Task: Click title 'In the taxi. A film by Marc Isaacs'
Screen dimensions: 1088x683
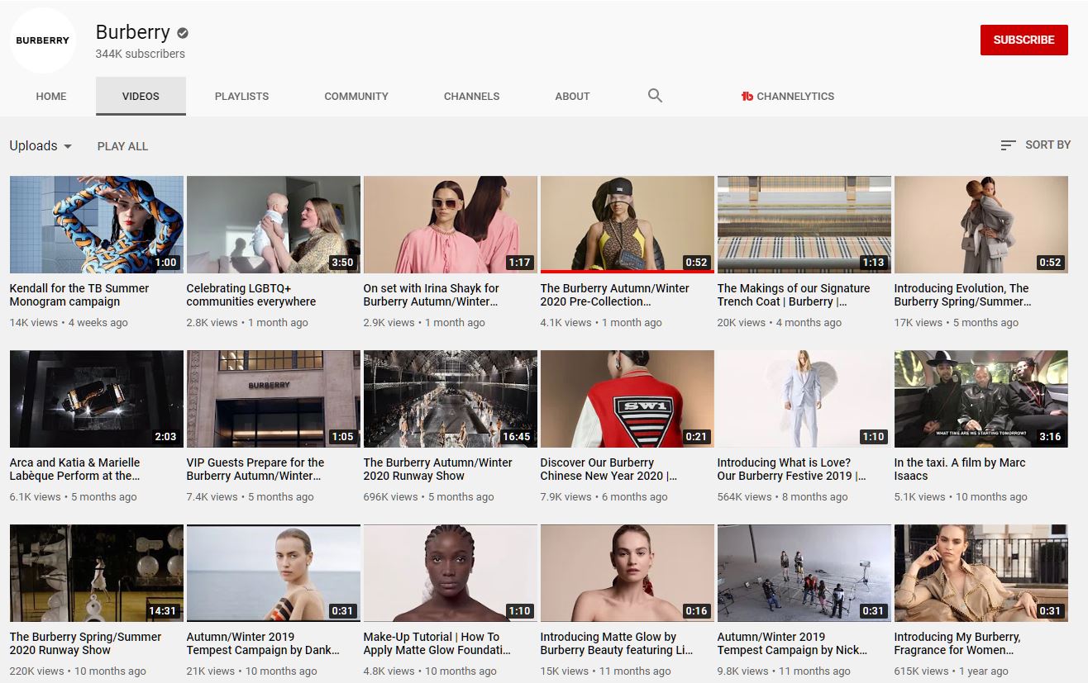Action: pyautogui.click(x=960, y=469)
